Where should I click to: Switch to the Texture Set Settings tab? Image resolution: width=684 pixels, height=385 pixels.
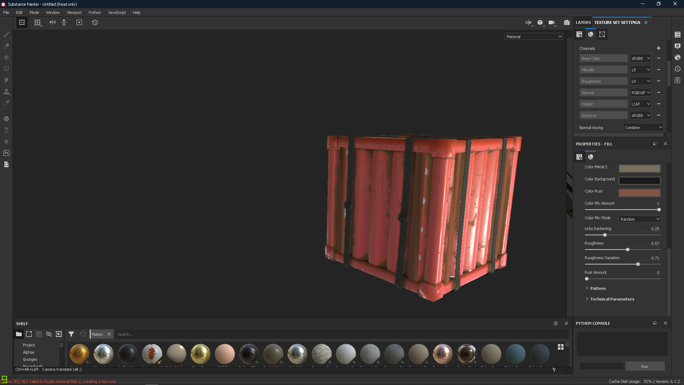[x=617, y=22]
